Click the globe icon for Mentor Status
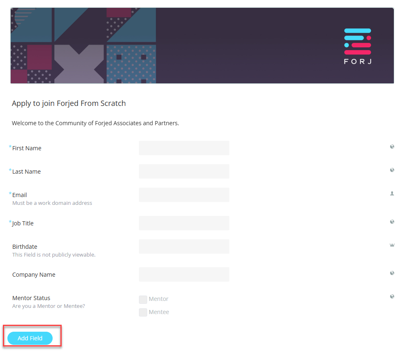 (x=392, y=296)
